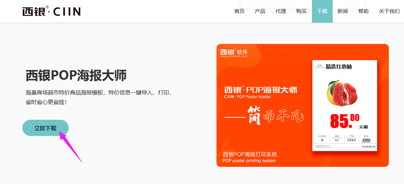Click the POP poster printing system text
This screenshot has height=184, width=404.
coord(249,161)
